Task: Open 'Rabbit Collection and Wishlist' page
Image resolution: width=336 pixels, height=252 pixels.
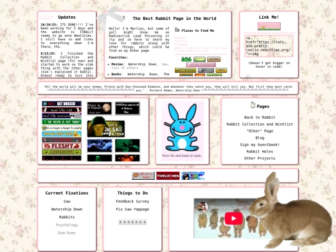Action: [x=259, y=124]
